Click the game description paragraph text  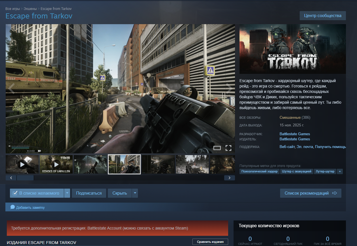pos(290,94)
